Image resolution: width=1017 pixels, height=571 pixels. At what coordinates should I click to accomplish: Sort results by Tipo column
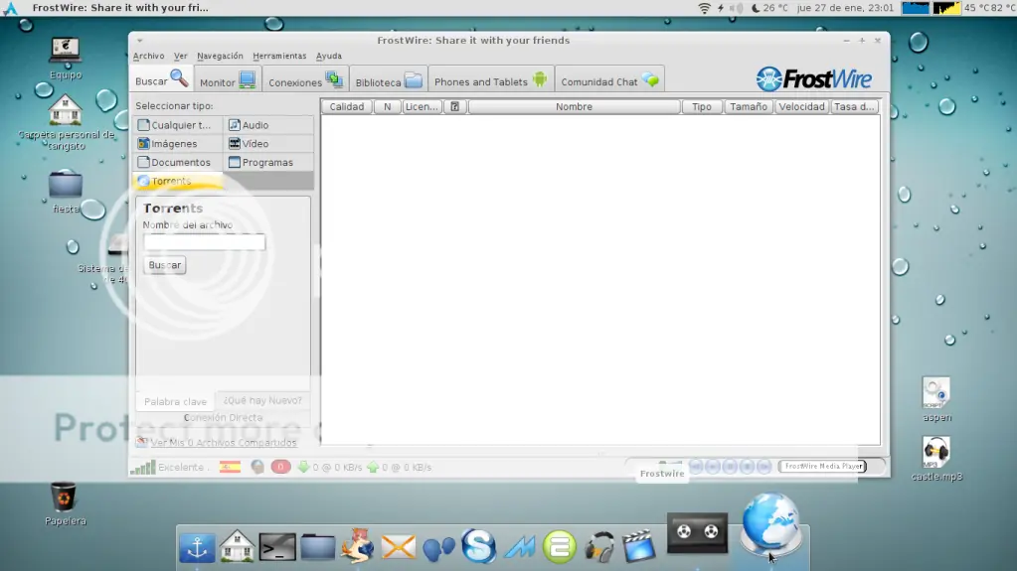pyautogui.click(x=702, y=107)
